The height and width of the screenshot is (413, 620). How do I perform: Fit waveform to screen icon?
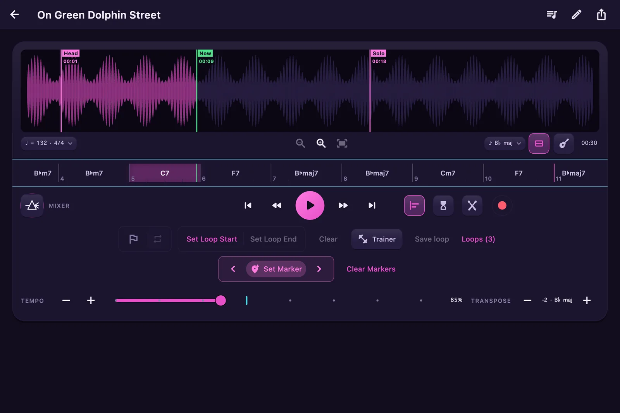342,143
